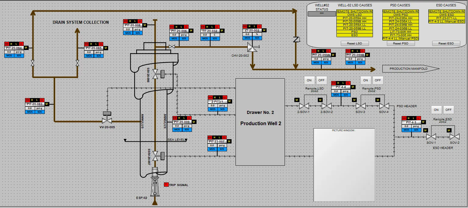The width and height of the screenshot is (468, 208).
Task: Click the SOV-1 valve on ESD header
Action: [x=431, y=136]
